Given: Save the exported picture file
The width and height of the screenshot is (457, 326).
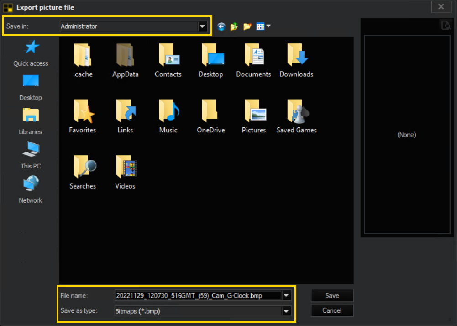Looking at the screenshot, I should click(x=332, y=295).
